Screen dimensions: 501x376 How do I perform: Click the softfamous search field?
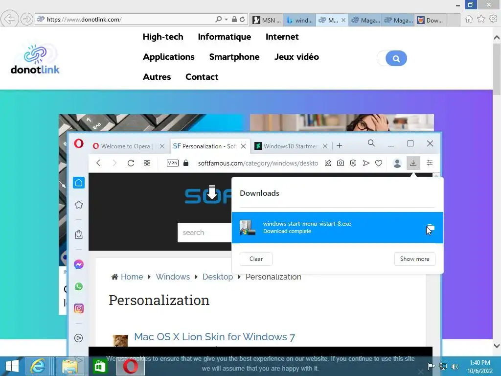(205, 233)
